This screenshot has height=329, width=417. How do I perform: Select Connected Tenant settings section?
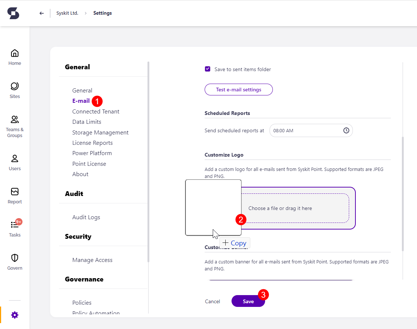(x=96, y=111)
